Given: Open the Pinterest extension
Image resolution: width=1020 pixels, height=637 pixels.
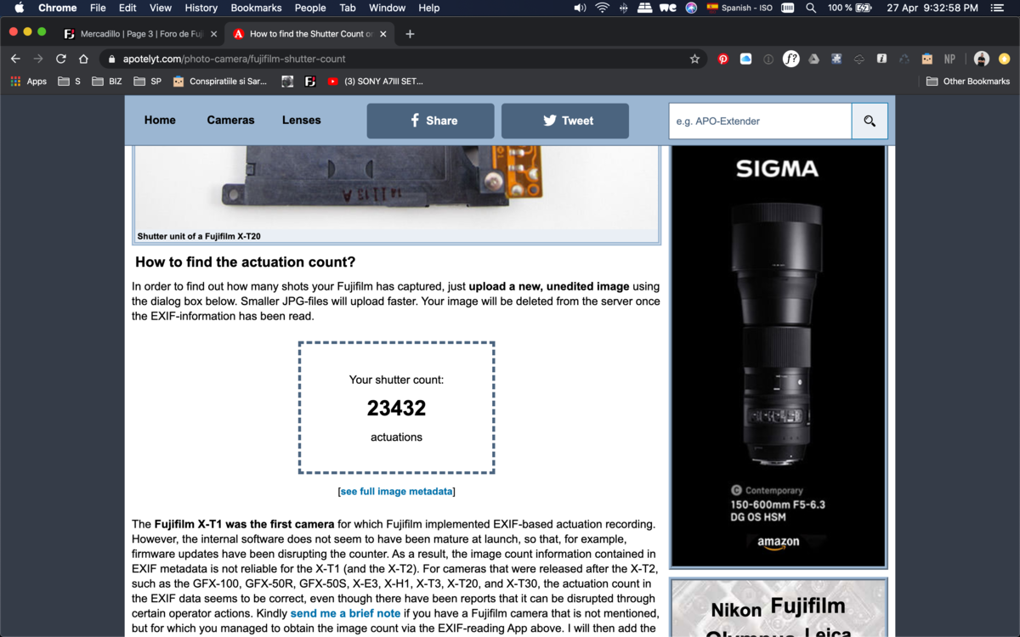Looking at the screenshot, I should [723, 59].
